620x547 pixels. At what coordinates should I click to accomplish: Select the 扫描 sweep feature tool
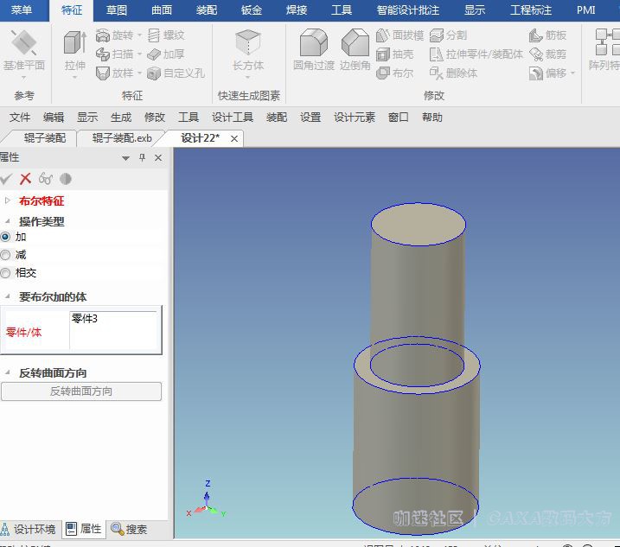pyautogui.click(x=115, y=54)
